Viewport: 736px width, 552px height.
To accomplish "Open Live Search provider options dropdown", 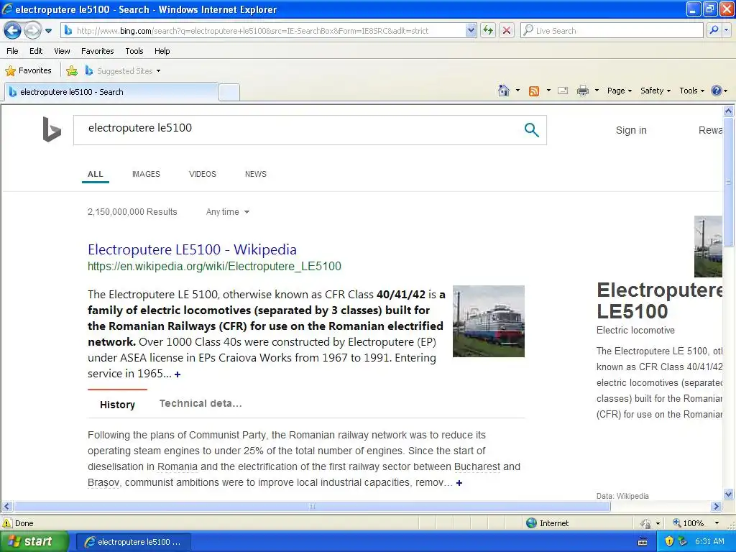I will coord(726,30).
